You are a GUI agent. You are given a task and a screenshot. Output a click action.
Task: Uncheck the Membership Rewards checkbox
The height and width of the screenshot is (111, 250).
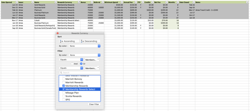[x=63, y=86]
